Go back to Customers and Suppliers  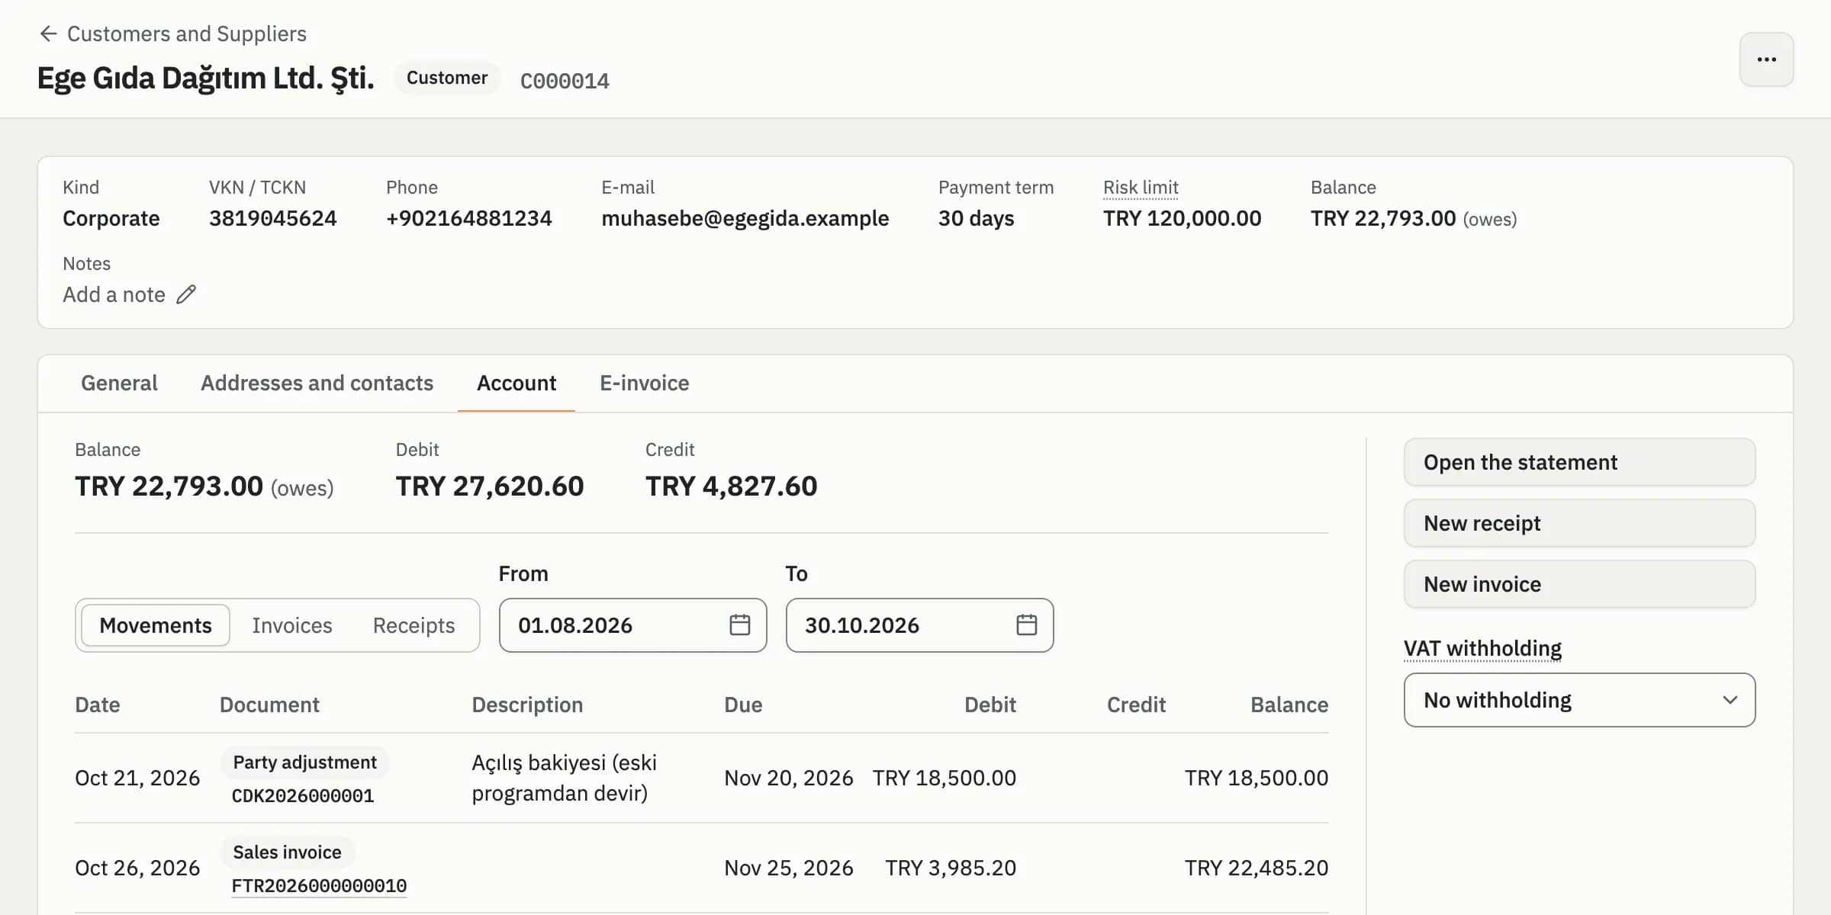click(187, 34)
